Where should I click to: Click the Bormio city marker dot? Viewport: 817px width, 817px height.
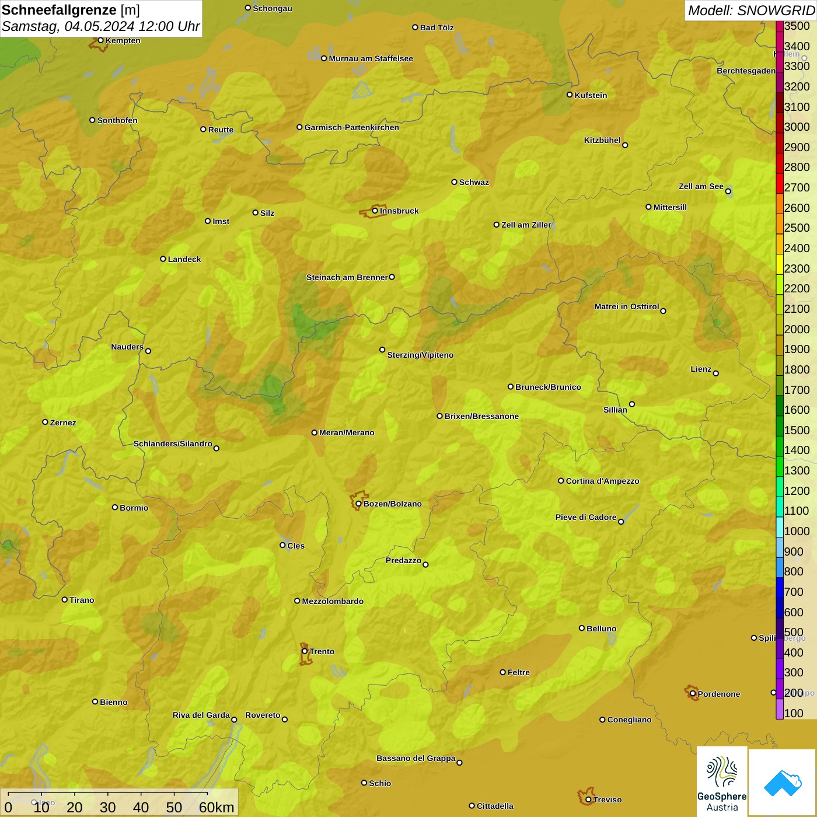coord(115,507)
